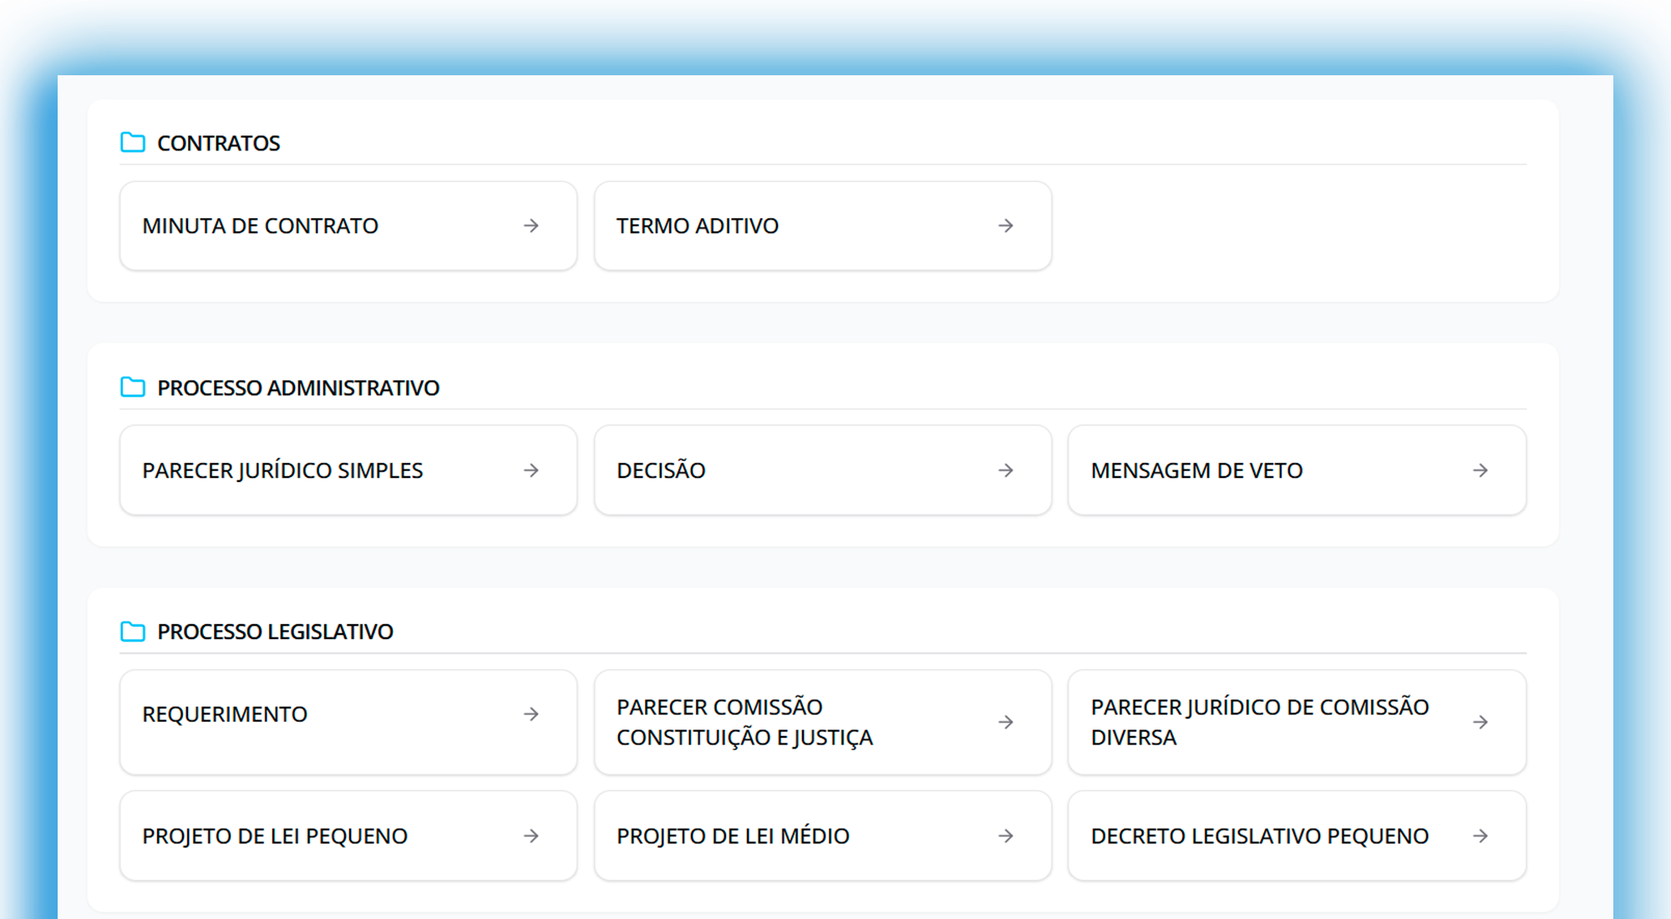
Task: Click the arrow icon on TERMO ADITIVO
Action: (x=1006, y=226)
